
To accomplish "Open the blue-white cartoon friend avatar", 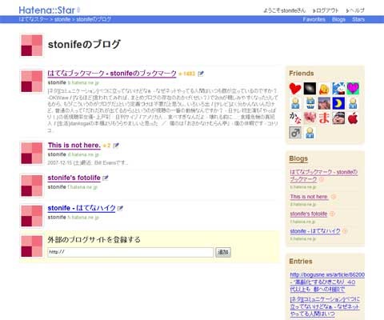I will point(338,89).
